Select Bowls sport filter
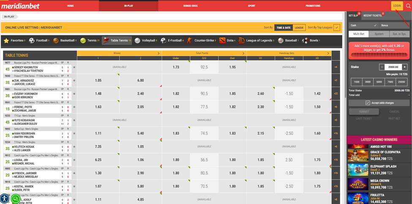This screenshot has height=204, width=412. [310, 40]
